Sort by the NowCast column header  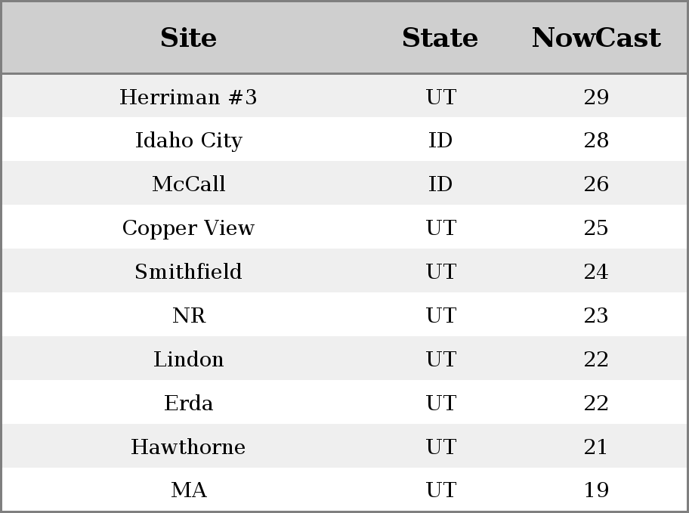[x=596, y=38]
